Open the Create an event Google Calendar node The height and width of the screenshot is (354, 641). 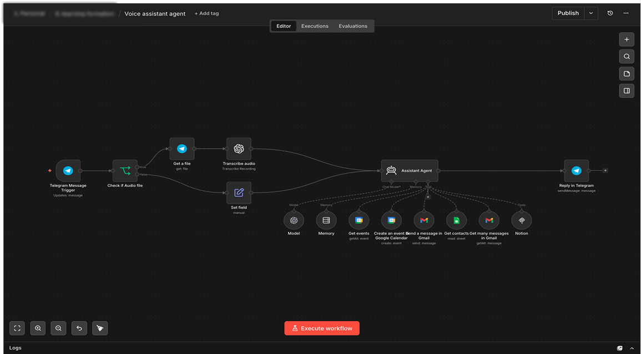point(391,220)
